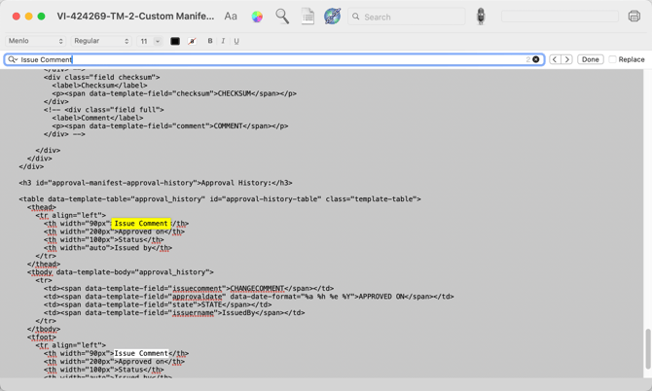Click the div class field checksum line
This screenshot has width=652, height=391.
102,77
